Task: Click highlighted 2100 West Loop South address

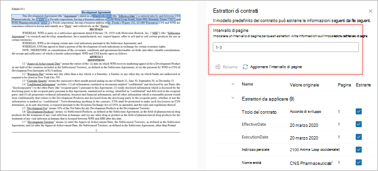Action: [141, 19]
